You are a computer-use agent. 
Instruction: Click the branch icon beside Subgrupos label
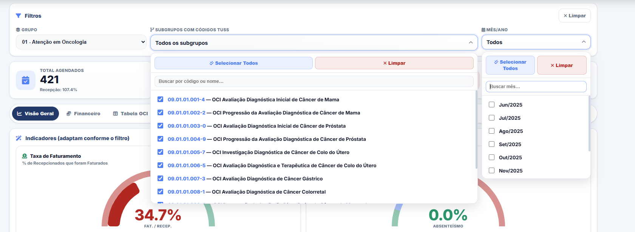coord(152,30)
